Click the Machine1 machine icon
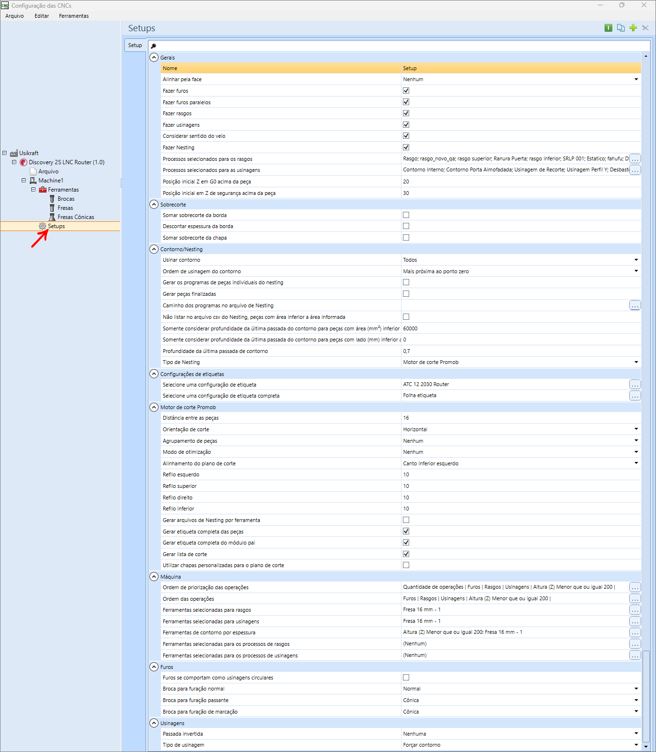The height and width of the screenshot is (752, 656). [x=33, y=181]
